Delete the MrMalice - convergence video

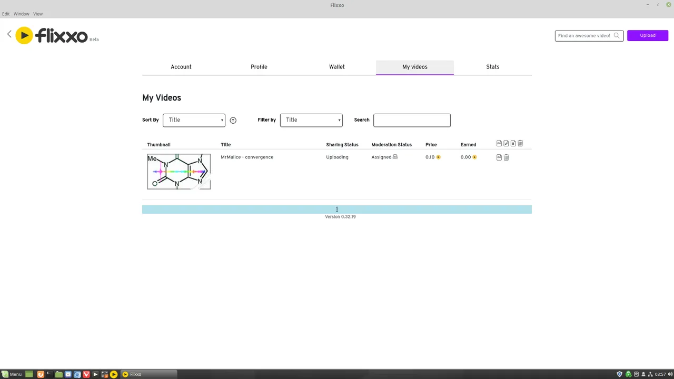(x=506, y=157)
